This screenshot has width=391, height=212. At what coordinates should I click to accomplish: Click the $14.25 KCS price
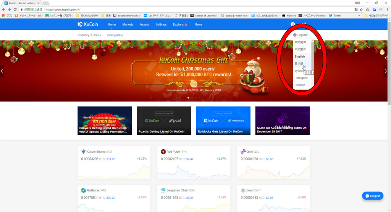(x=111, y=159)
